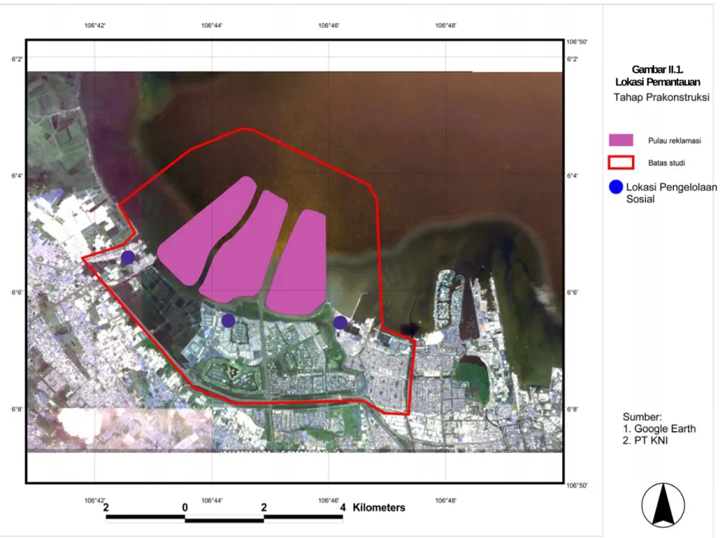The image size is (725, 538).
Task: Click the blue Lokasi Pengelolaan Sosial legend dot
Action: point(616,187)
